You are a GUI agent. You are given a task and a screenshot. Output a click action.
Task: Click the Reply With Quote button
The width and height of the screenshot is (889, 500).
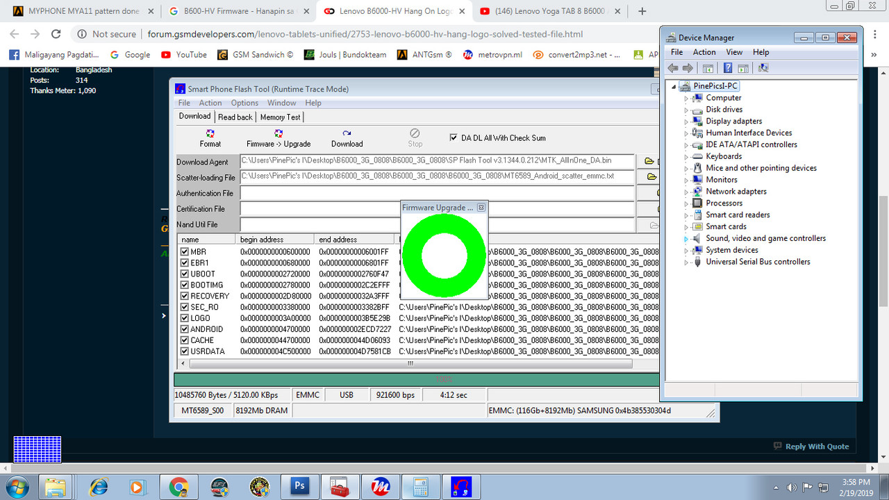811,447
